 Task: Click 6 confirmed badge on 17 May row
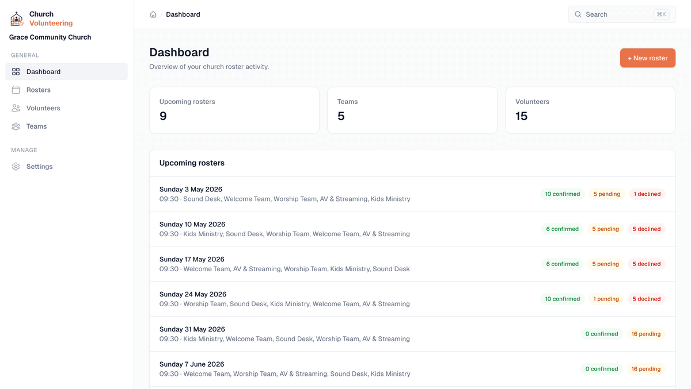click(563, 264)
